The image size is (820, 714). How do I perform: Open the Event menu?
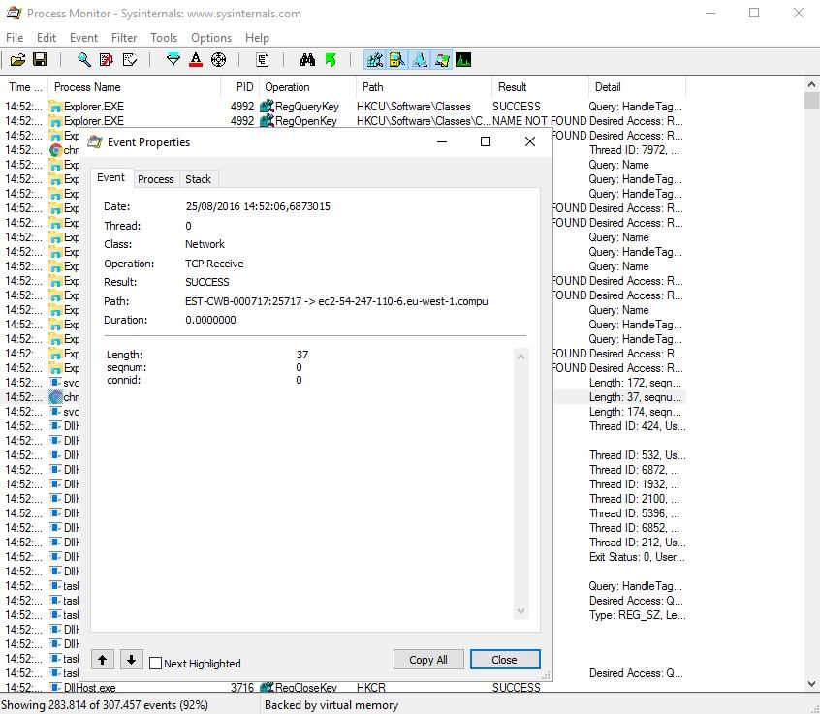pyautogui.click(x=83, y=38)
